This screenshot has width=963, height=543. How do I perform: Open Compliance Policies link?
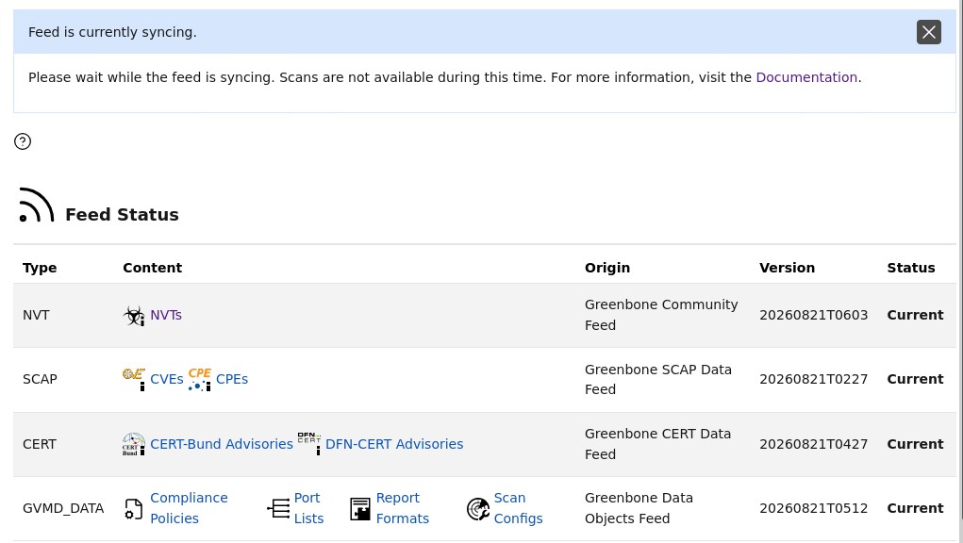(190, 508)
